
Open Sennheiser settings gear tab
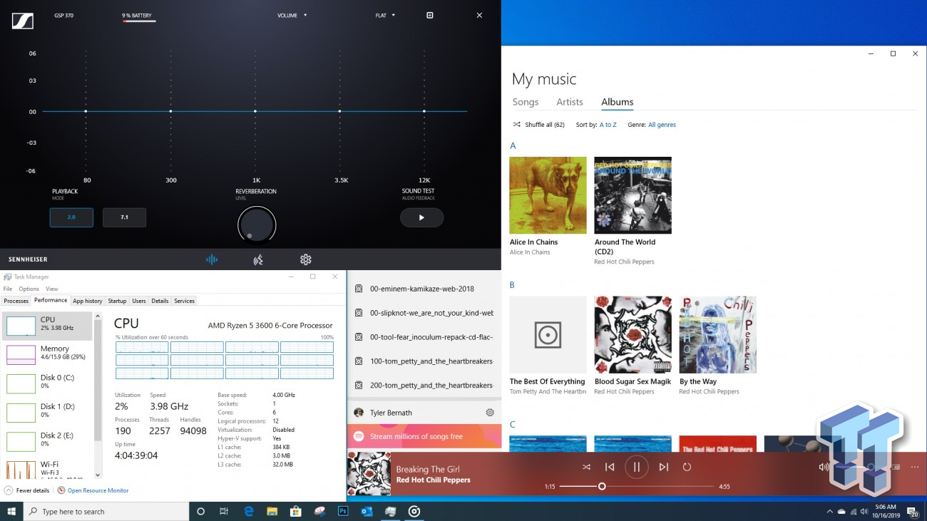tap(305, 259)
